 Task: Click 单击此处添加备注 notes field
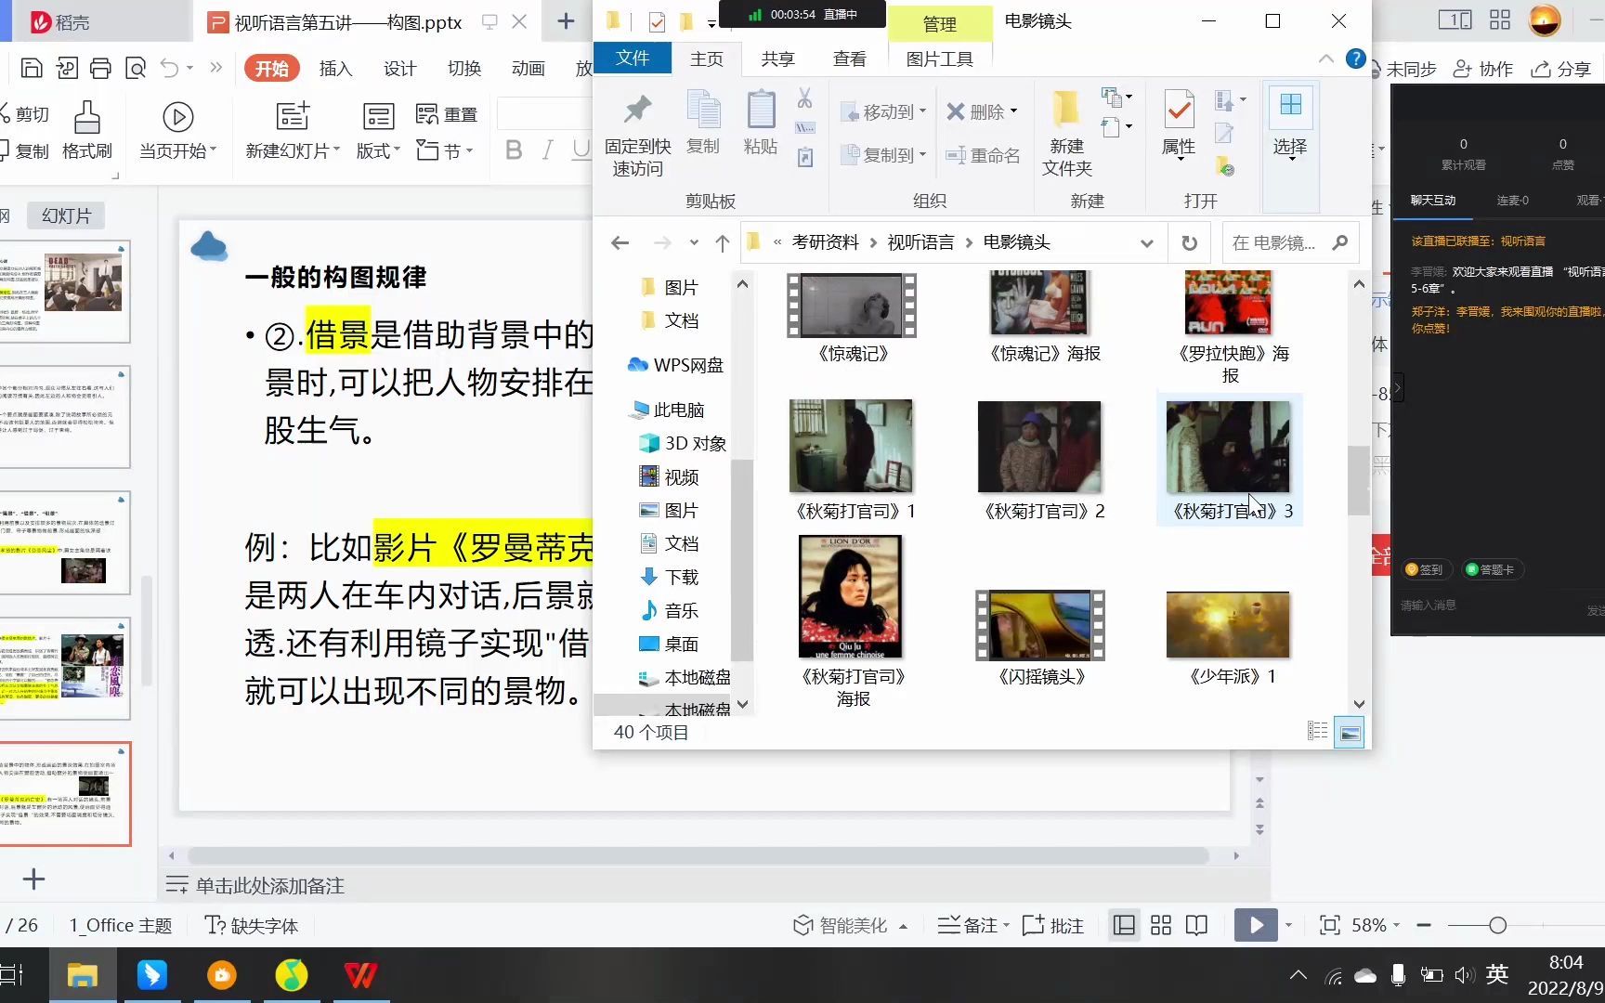269,886
